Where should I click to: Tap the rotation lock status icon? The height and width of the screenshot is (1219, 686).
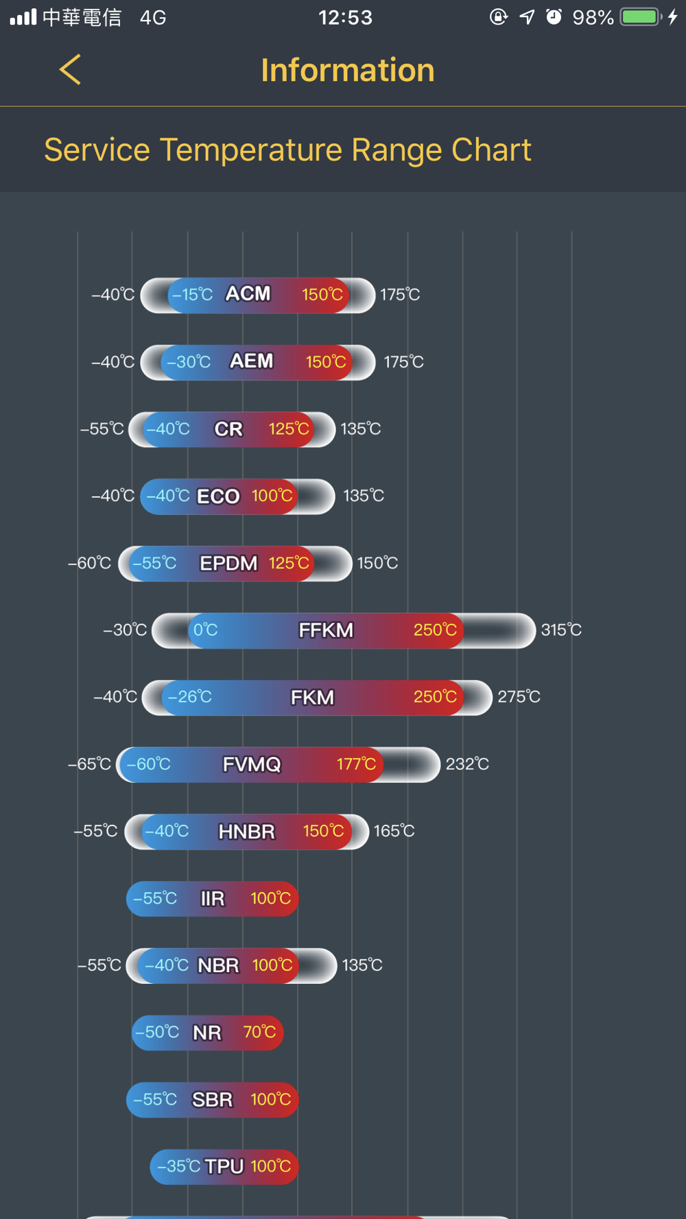pyautogui.click(x=499, y=17)
